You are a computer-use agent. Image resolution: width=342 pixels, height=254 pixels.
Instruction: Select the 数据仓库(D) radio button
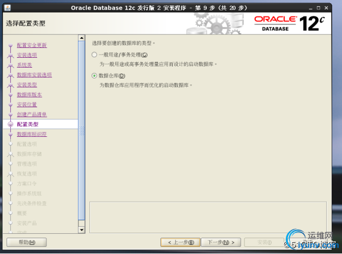click(x=94, y=76)
